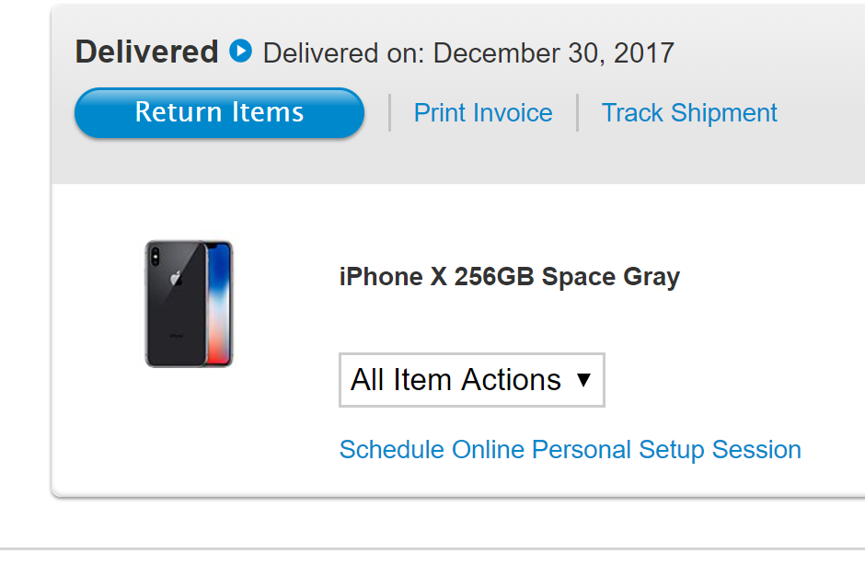Open Schedule Online Personal Setup Session link
The height and width of the screenshot is (576, 865).
pos(570,450)
